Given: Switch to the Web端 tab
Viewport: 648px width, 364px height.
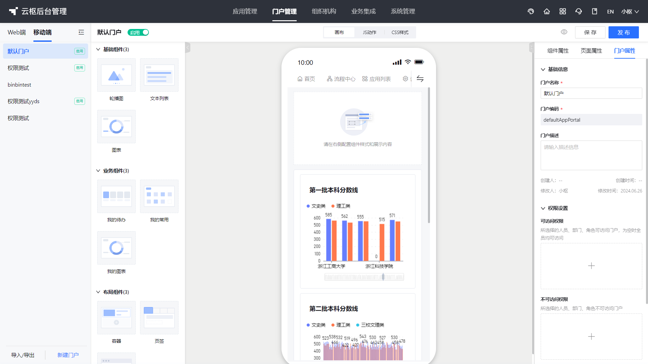Looking at the screenshot, I should 17,32.
